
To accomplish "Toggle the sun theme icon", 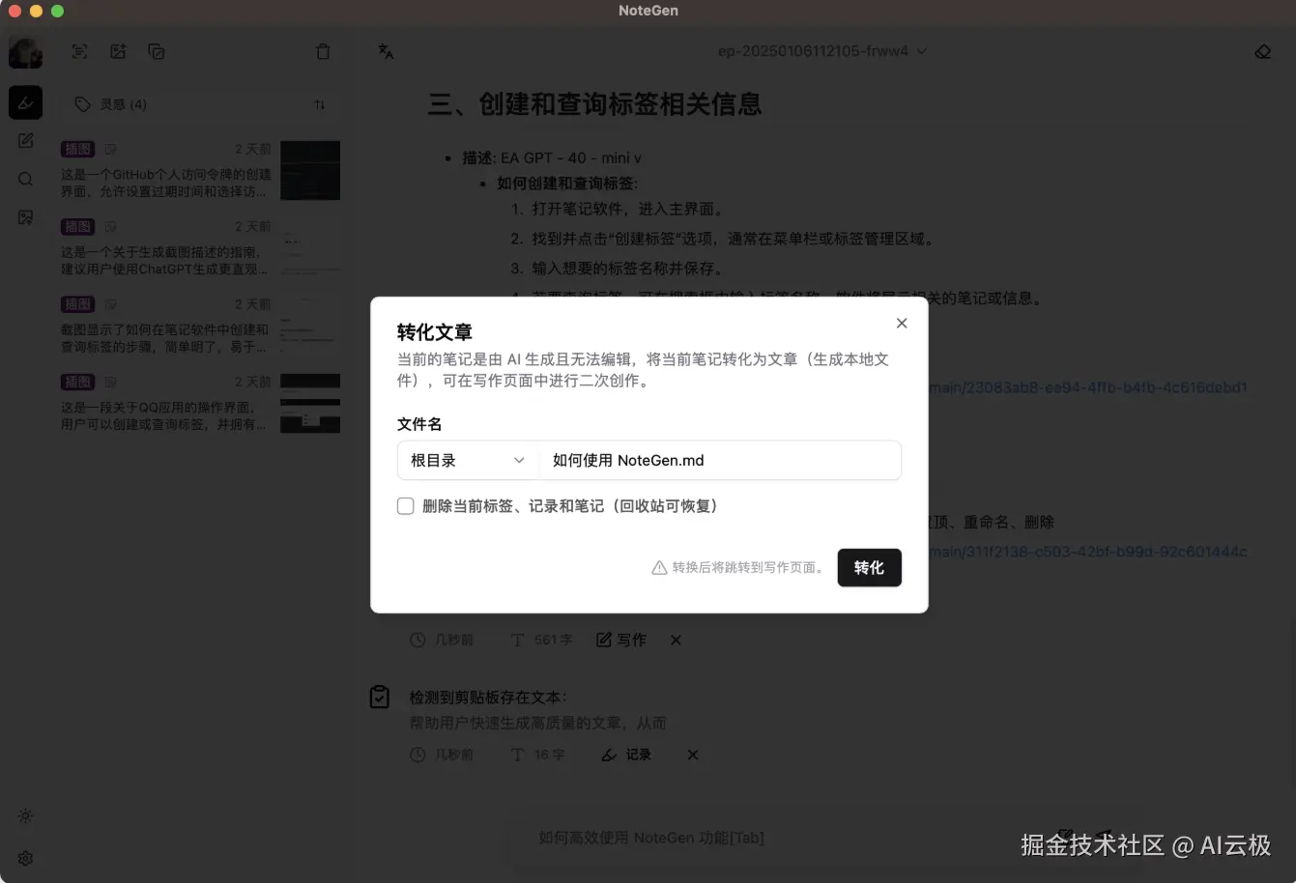I will pos(25,816).
